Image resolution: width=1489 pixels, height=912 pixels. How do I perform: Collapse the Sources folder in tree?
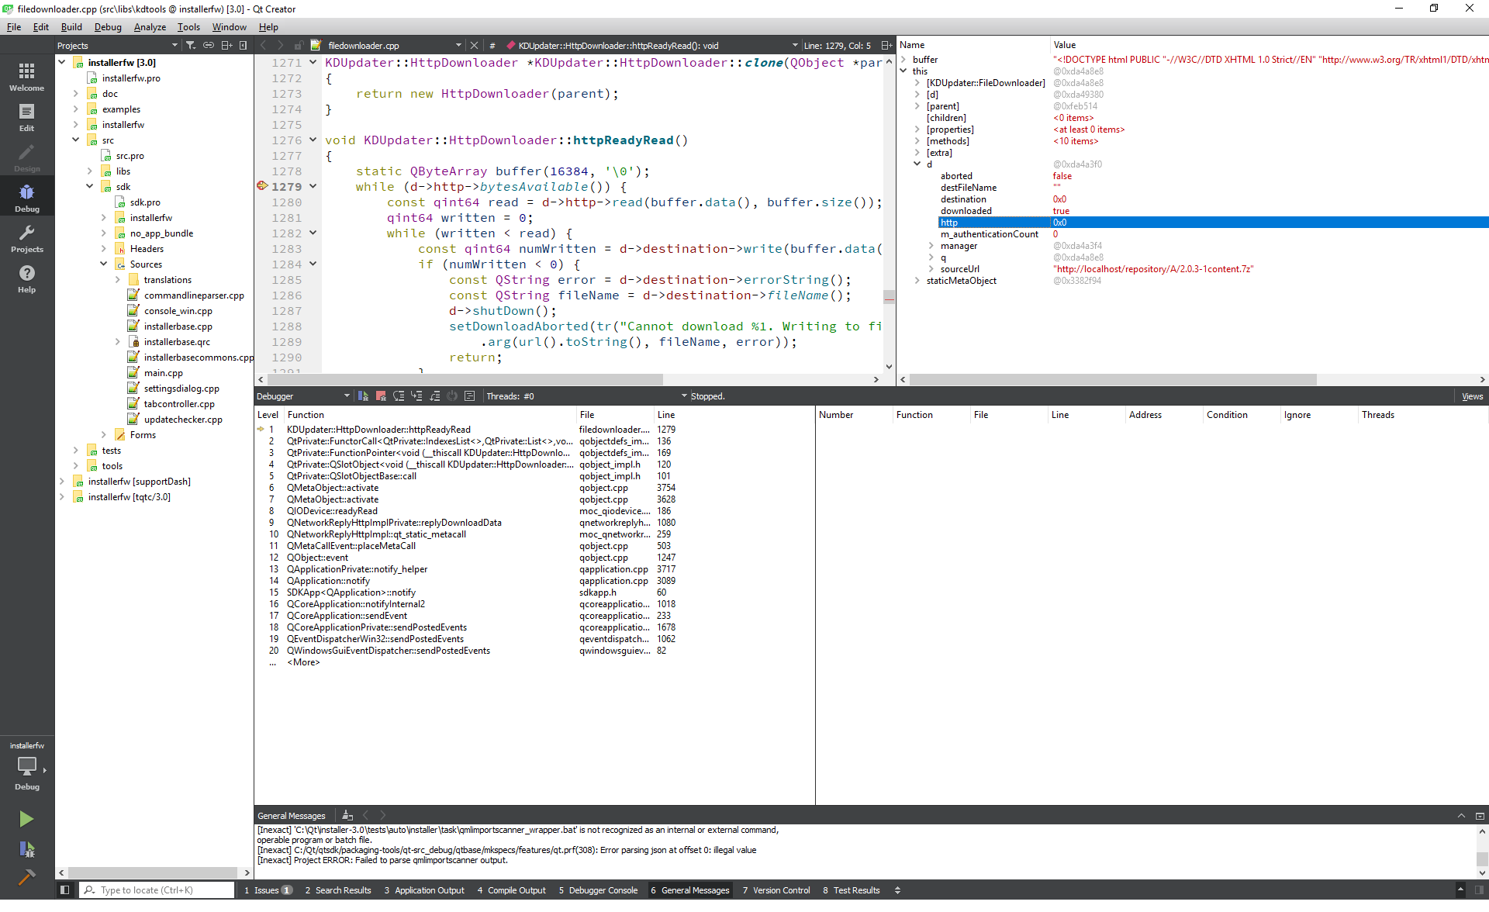click(x=104, y=264)
